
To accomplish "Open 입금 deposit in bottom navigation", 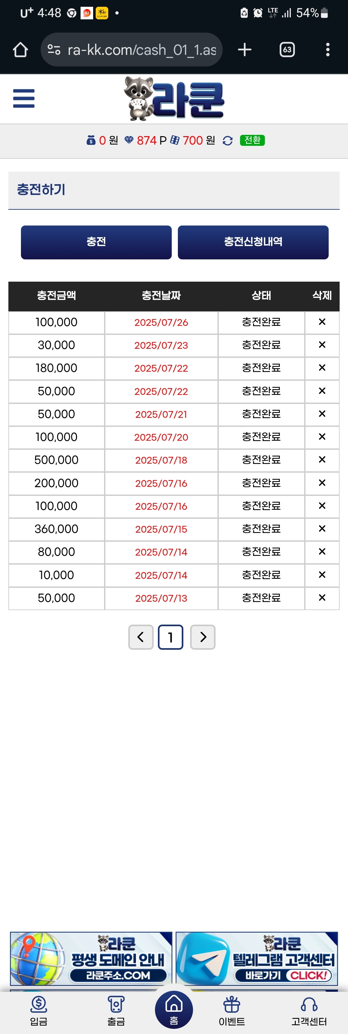I will click(x=39, y=1011).
